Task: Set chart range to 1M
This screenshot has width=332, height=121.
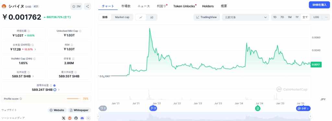Action: pos(290,17)
